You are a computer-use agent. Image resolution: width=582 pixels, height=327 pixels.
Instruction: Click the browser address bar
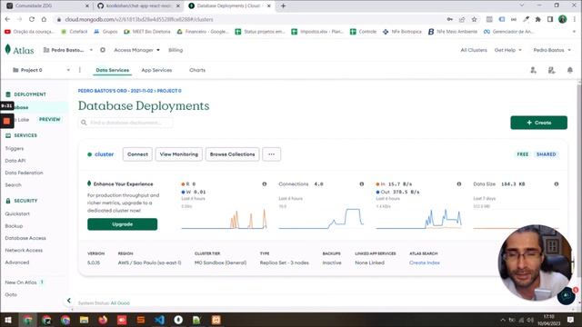tap(248, 19)
